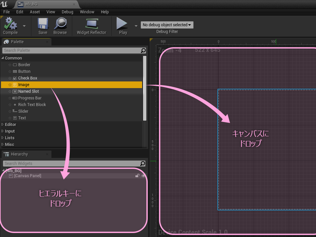Favorite the Check Box widget star

(10, 78)
